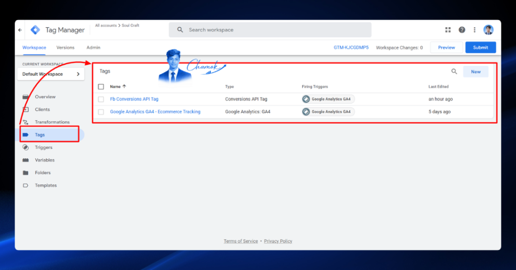Check the Fb Conversions API Tag row checkbox
The height and width of the screenshot is (270, 516).
tap(101, 99)
